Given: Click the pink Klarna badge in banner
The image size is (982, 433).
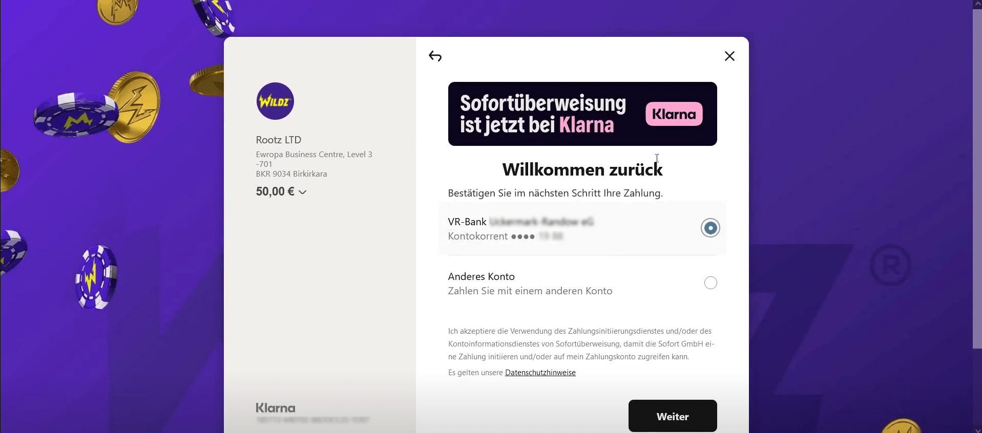Looking at the screenshot, I should tap(674, 114).
